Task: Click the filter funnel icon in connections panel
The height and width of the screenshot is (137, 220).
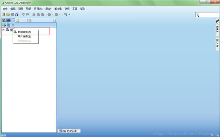Action: tap(13, 25)
